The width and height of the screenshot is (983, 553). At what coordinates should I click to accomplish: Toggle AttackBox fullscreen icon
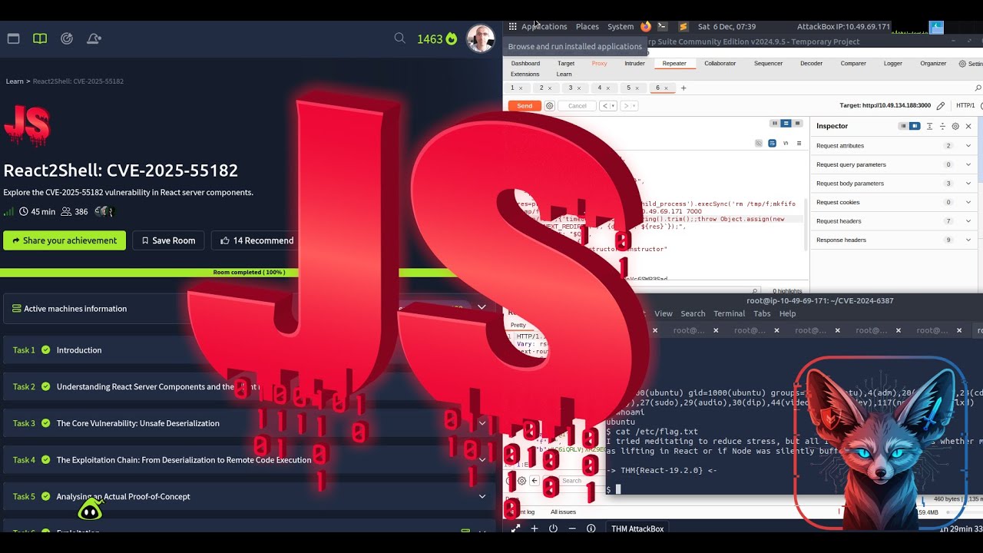point(515,528)
